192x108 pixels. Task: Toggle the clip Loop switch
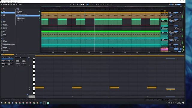pyautogui.click(x=7, y=59)
